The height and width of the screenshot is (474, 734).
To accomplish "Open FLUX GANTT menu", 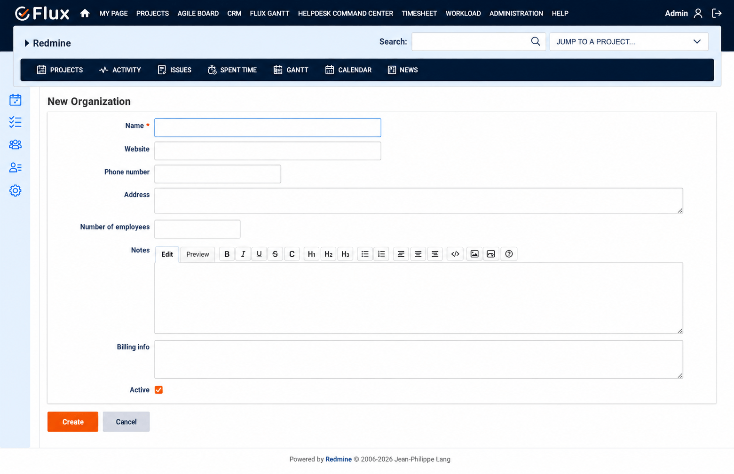I will (269, 13).
